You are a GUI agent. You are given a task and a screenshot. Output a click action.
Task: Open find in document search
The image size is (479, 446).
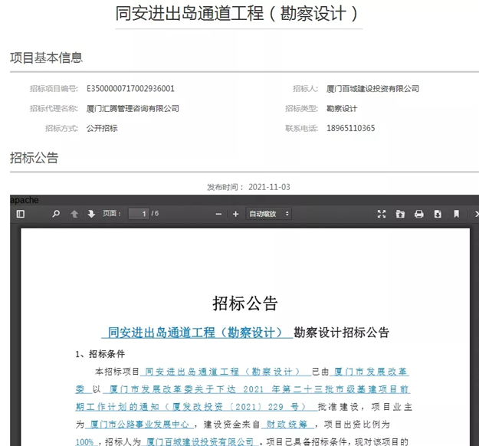56,214
